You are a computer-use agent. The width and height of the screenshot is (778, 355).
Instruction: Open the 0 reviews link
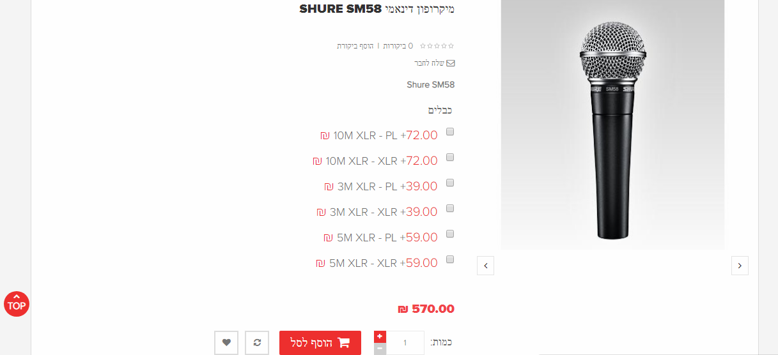[x=398, y=46]
